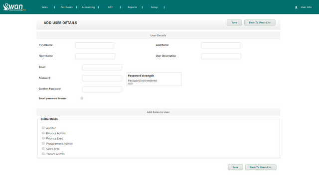The height and width of the screenshot is (183, 319).
Task: Click the 'Procurement Admin' role label text
Action: pos(59,144)
